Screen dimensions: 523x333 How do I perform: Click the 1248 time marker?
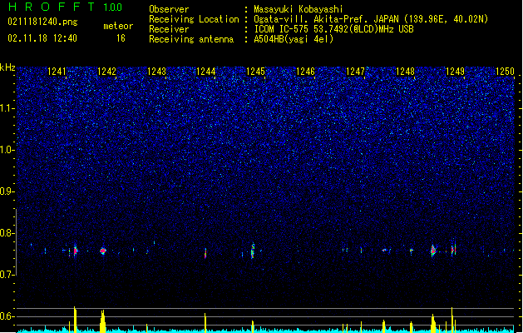pyautogui.click(x=405, y=71)
